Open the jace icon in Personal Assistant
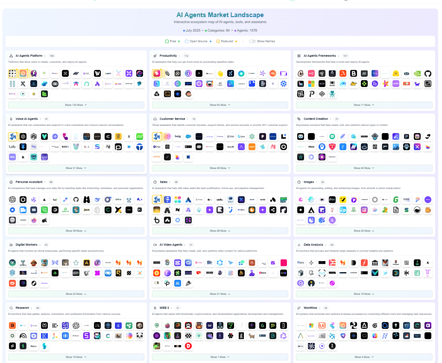 point(87,210)
